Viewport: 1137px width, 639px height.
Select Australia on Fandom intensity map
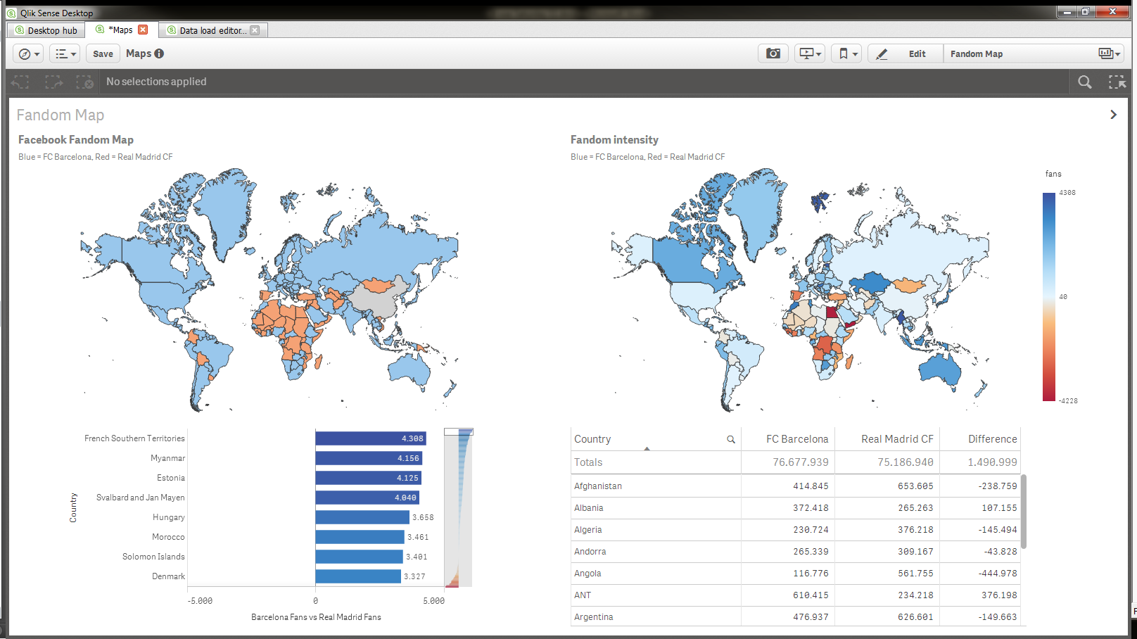[x=939, y=369]
